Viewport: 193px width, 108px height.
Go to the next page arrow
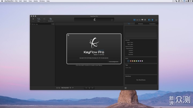point(92,88)
